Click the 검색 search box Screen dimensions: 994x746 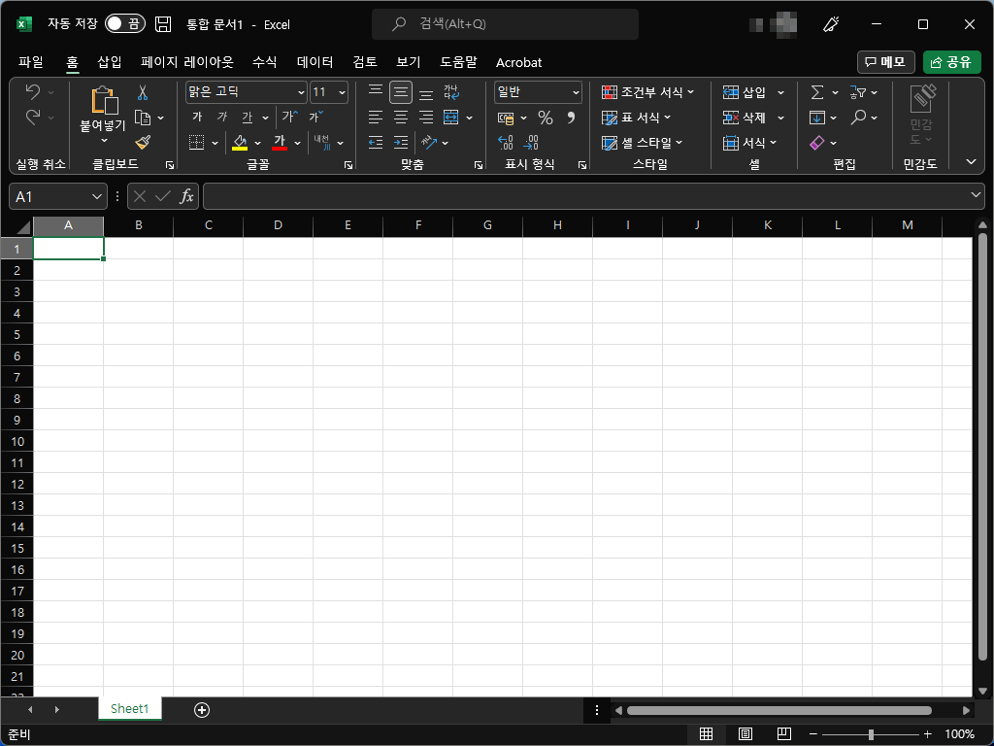pos(505,24)
